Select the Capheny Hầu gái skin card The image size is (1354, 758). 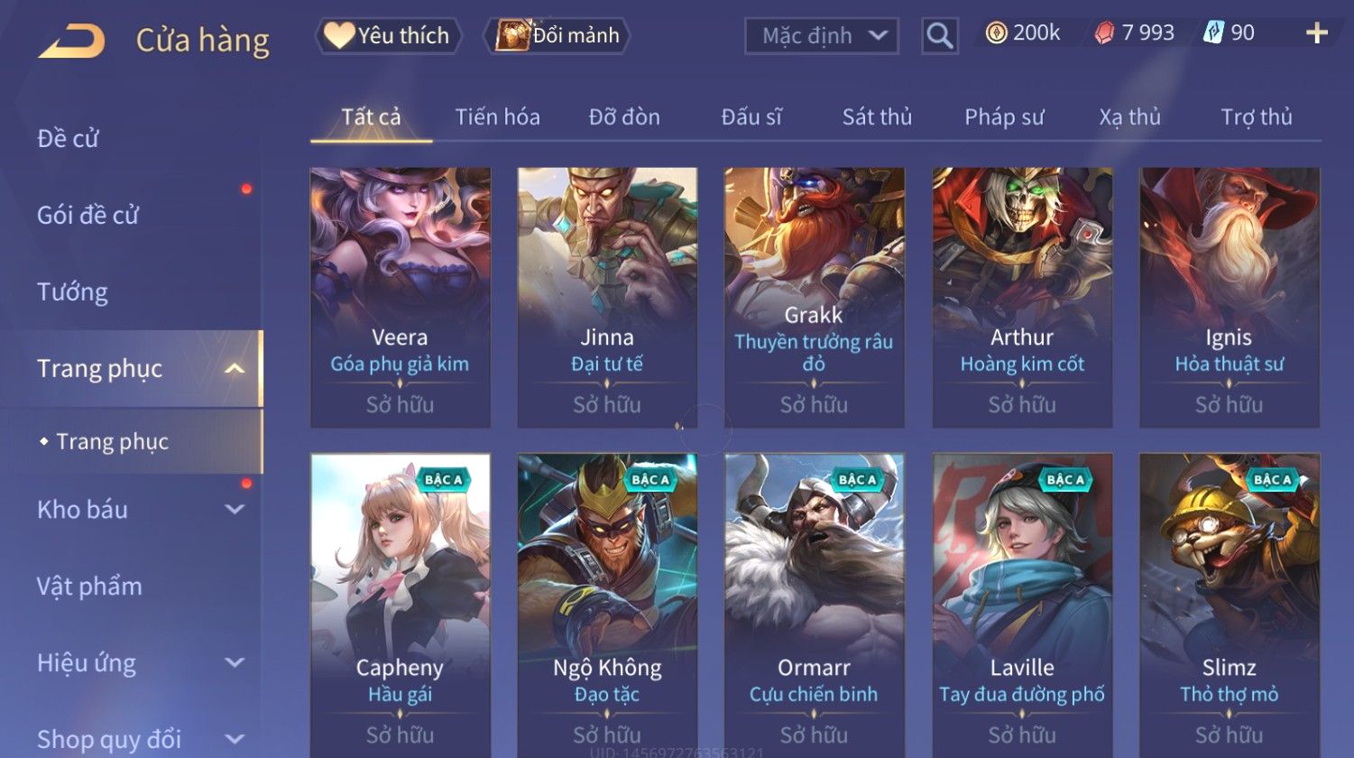click(x=401, y=605)
